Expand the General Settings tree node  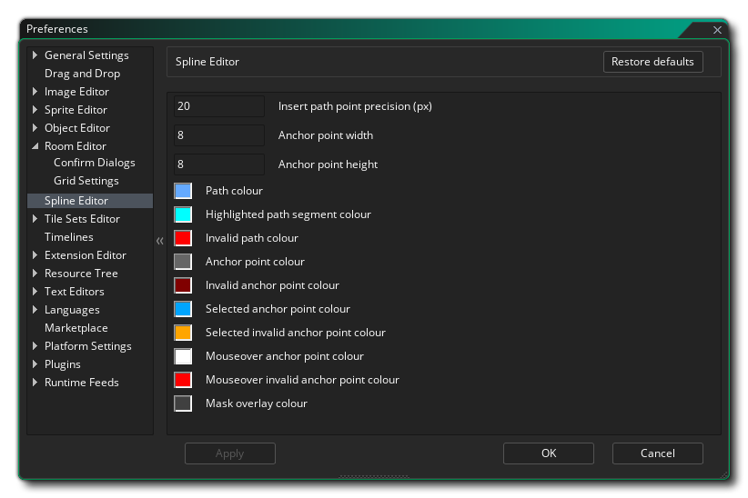tap(35, 55)
